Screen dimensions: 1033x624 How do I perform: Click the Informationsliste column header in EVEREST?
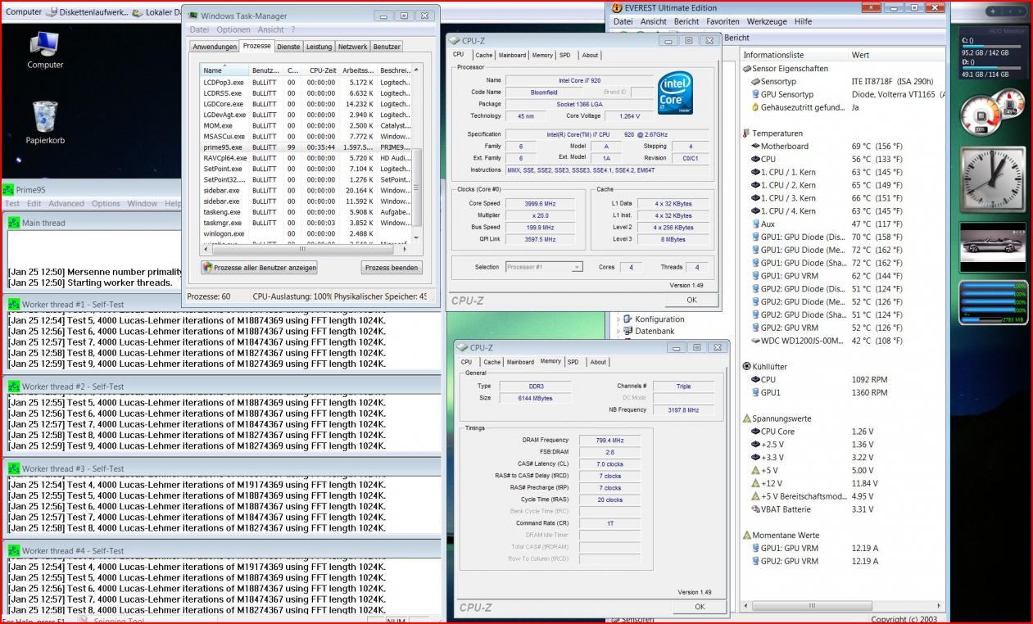(794, 55)
